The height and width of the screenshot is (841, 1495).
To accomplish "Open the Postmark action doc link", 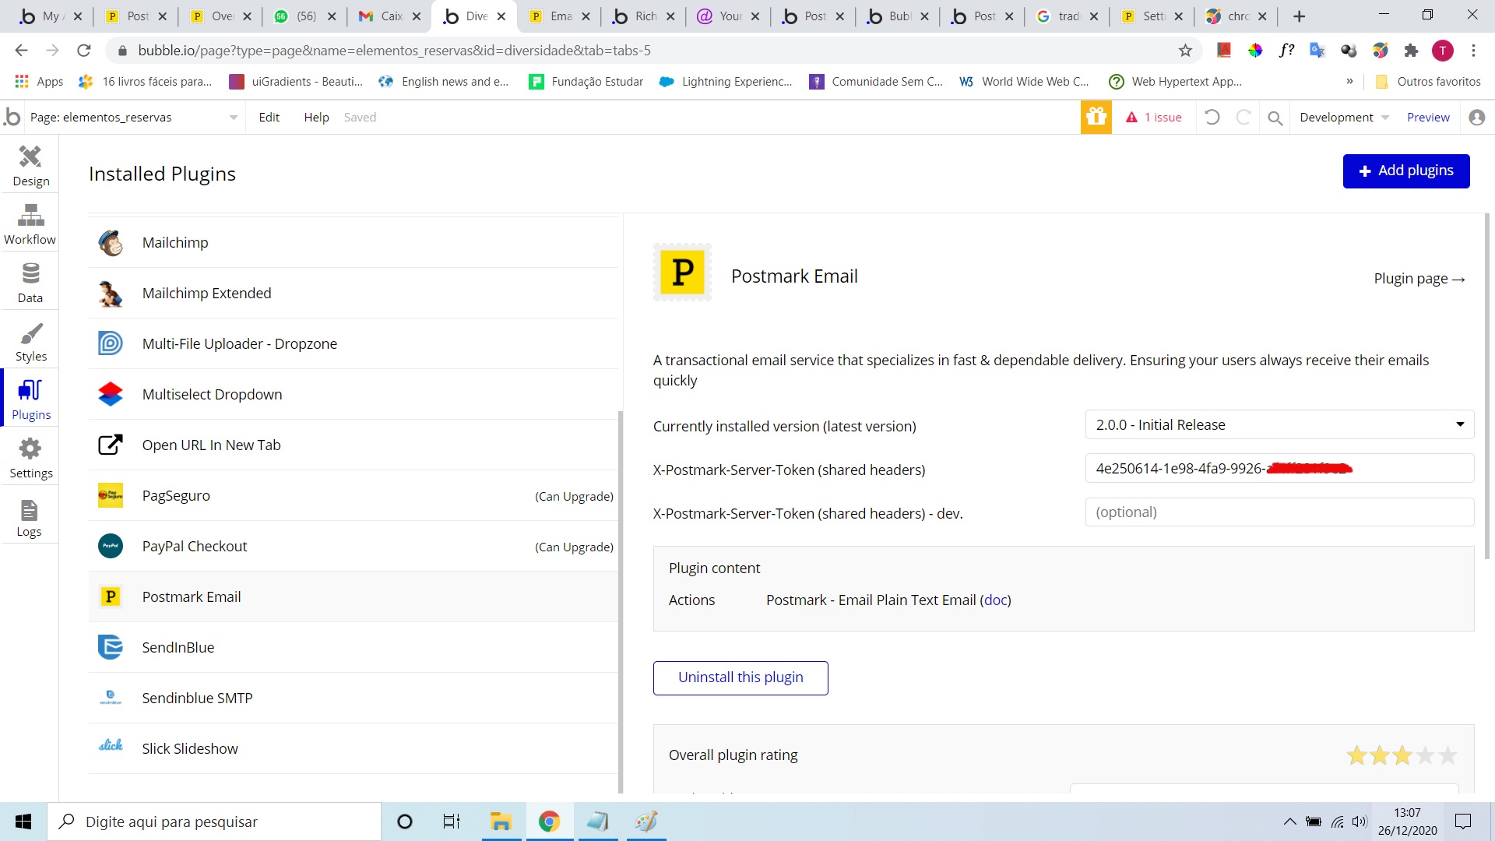I will [995, 600].
